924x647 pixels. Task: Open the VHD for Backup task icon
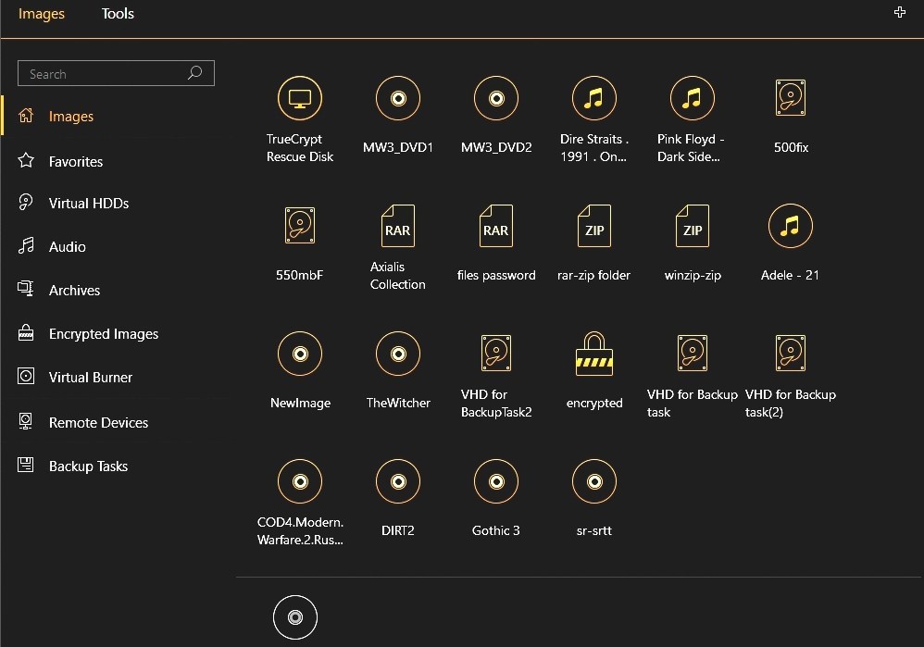pos(693,353)
